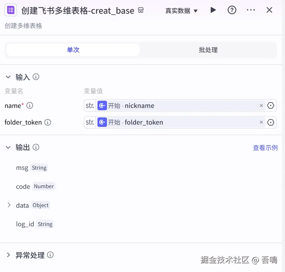Show info for 异常处理
This screenshot has width=285, height=272.
click(x=50, y=255)
